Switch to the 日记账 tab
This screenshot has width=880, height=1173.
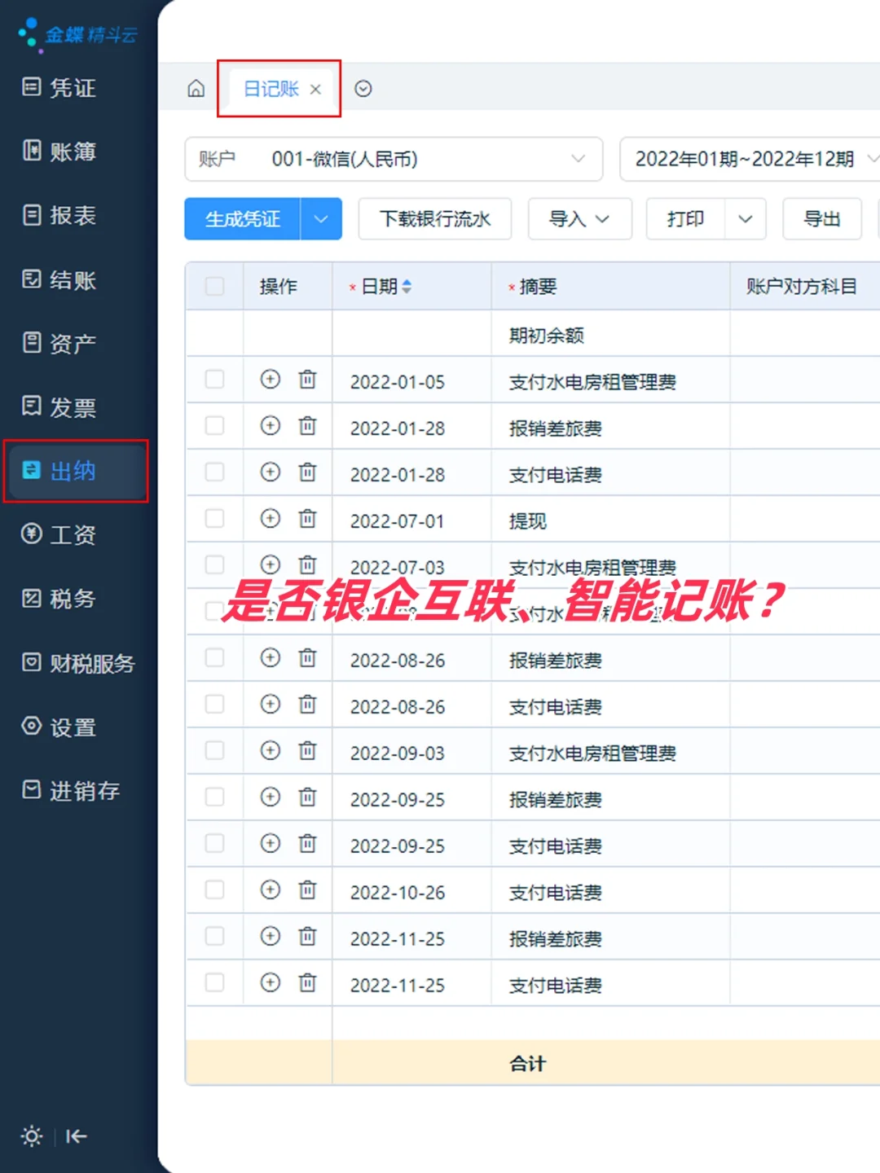tap(271, 89)
